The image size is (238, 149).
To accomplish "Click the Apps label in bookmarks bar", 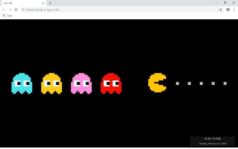I will click(x=9, y=16).
